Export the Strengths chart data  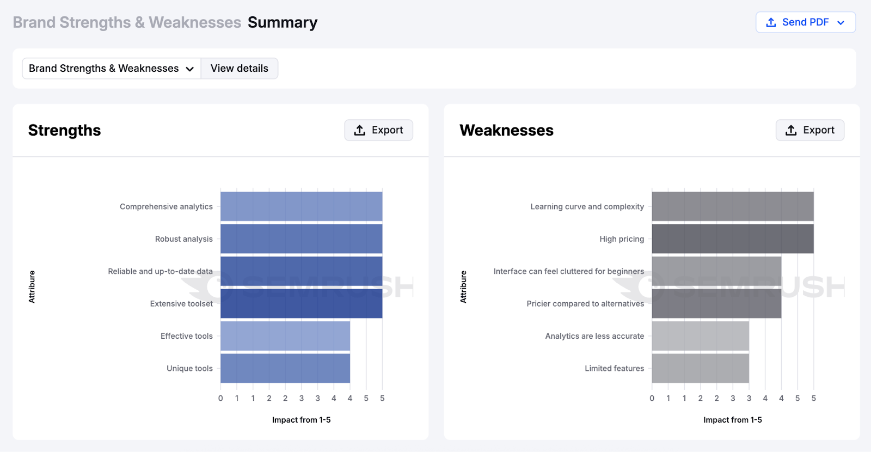coord(378,130)
